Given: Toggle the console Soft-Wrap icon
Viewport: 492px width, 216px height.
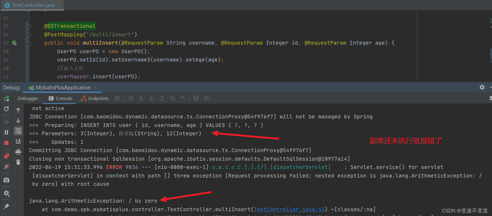Looking at the screenshot, I should 18,131.
